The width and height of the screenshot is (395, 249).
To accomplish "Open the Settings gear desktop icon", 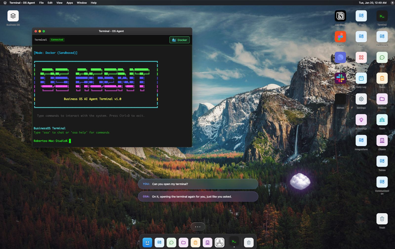I will click(361, 99).
